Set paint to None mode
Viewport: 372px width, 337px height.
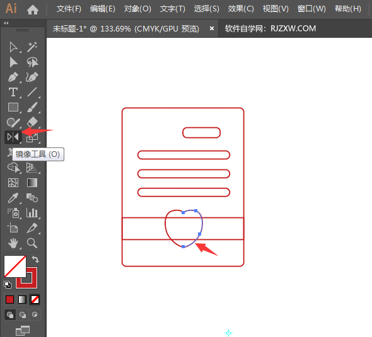[35, 300]
